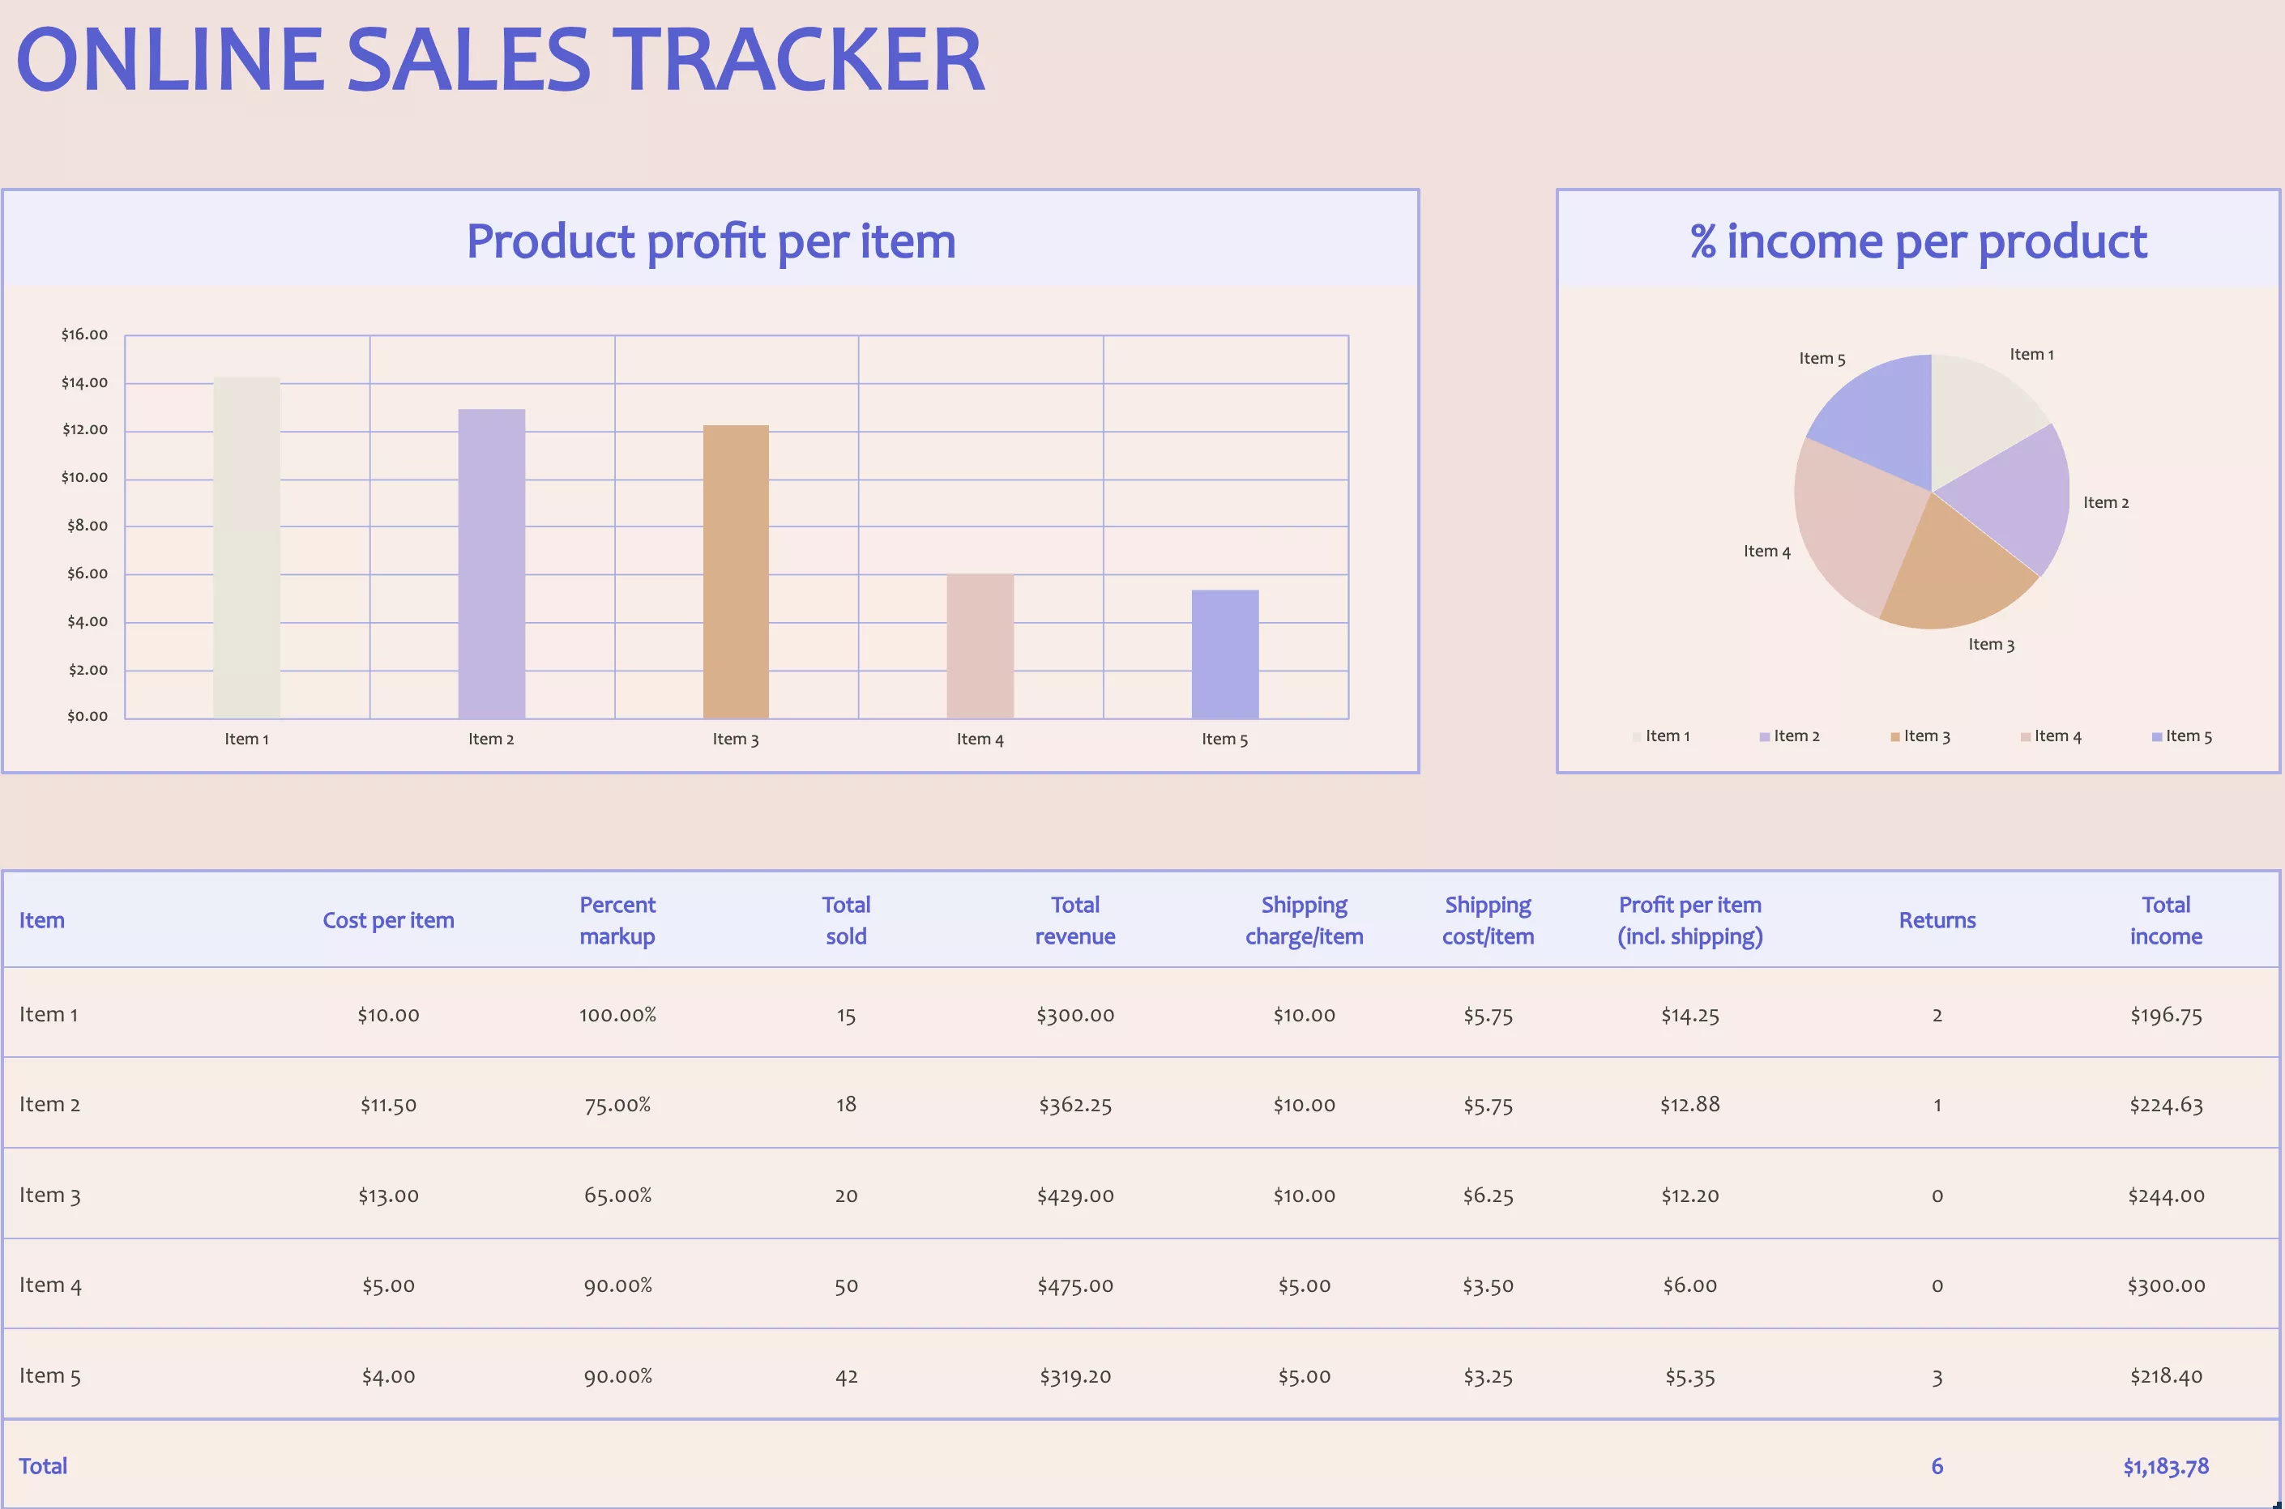Click the Item 5 bar in profit chart

[x=1224, y=654]
